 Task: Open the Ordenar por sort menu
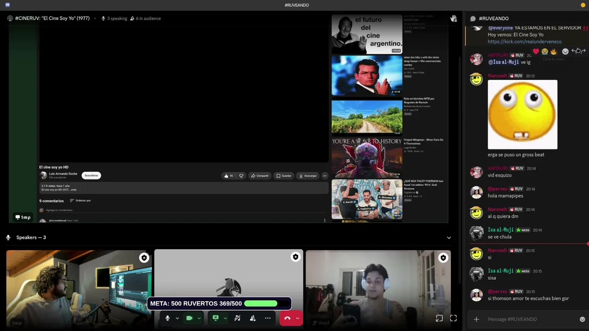(81, 200)
